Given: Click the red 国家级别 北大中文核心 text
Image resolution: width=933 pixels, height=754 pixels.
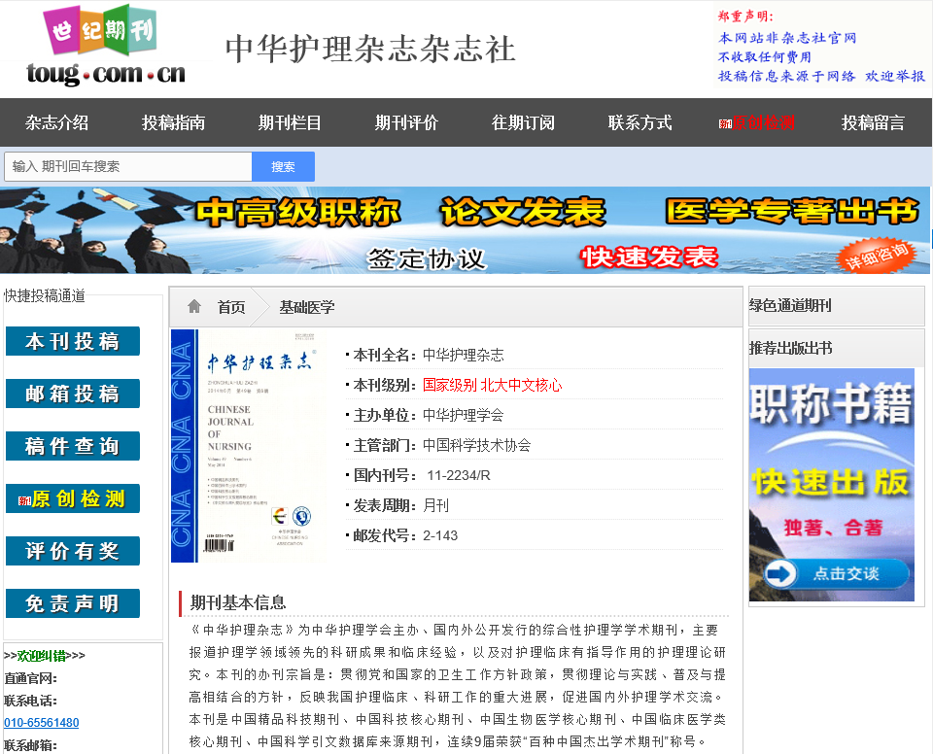Looking at the screenshot, I should (x=492, y=385).
